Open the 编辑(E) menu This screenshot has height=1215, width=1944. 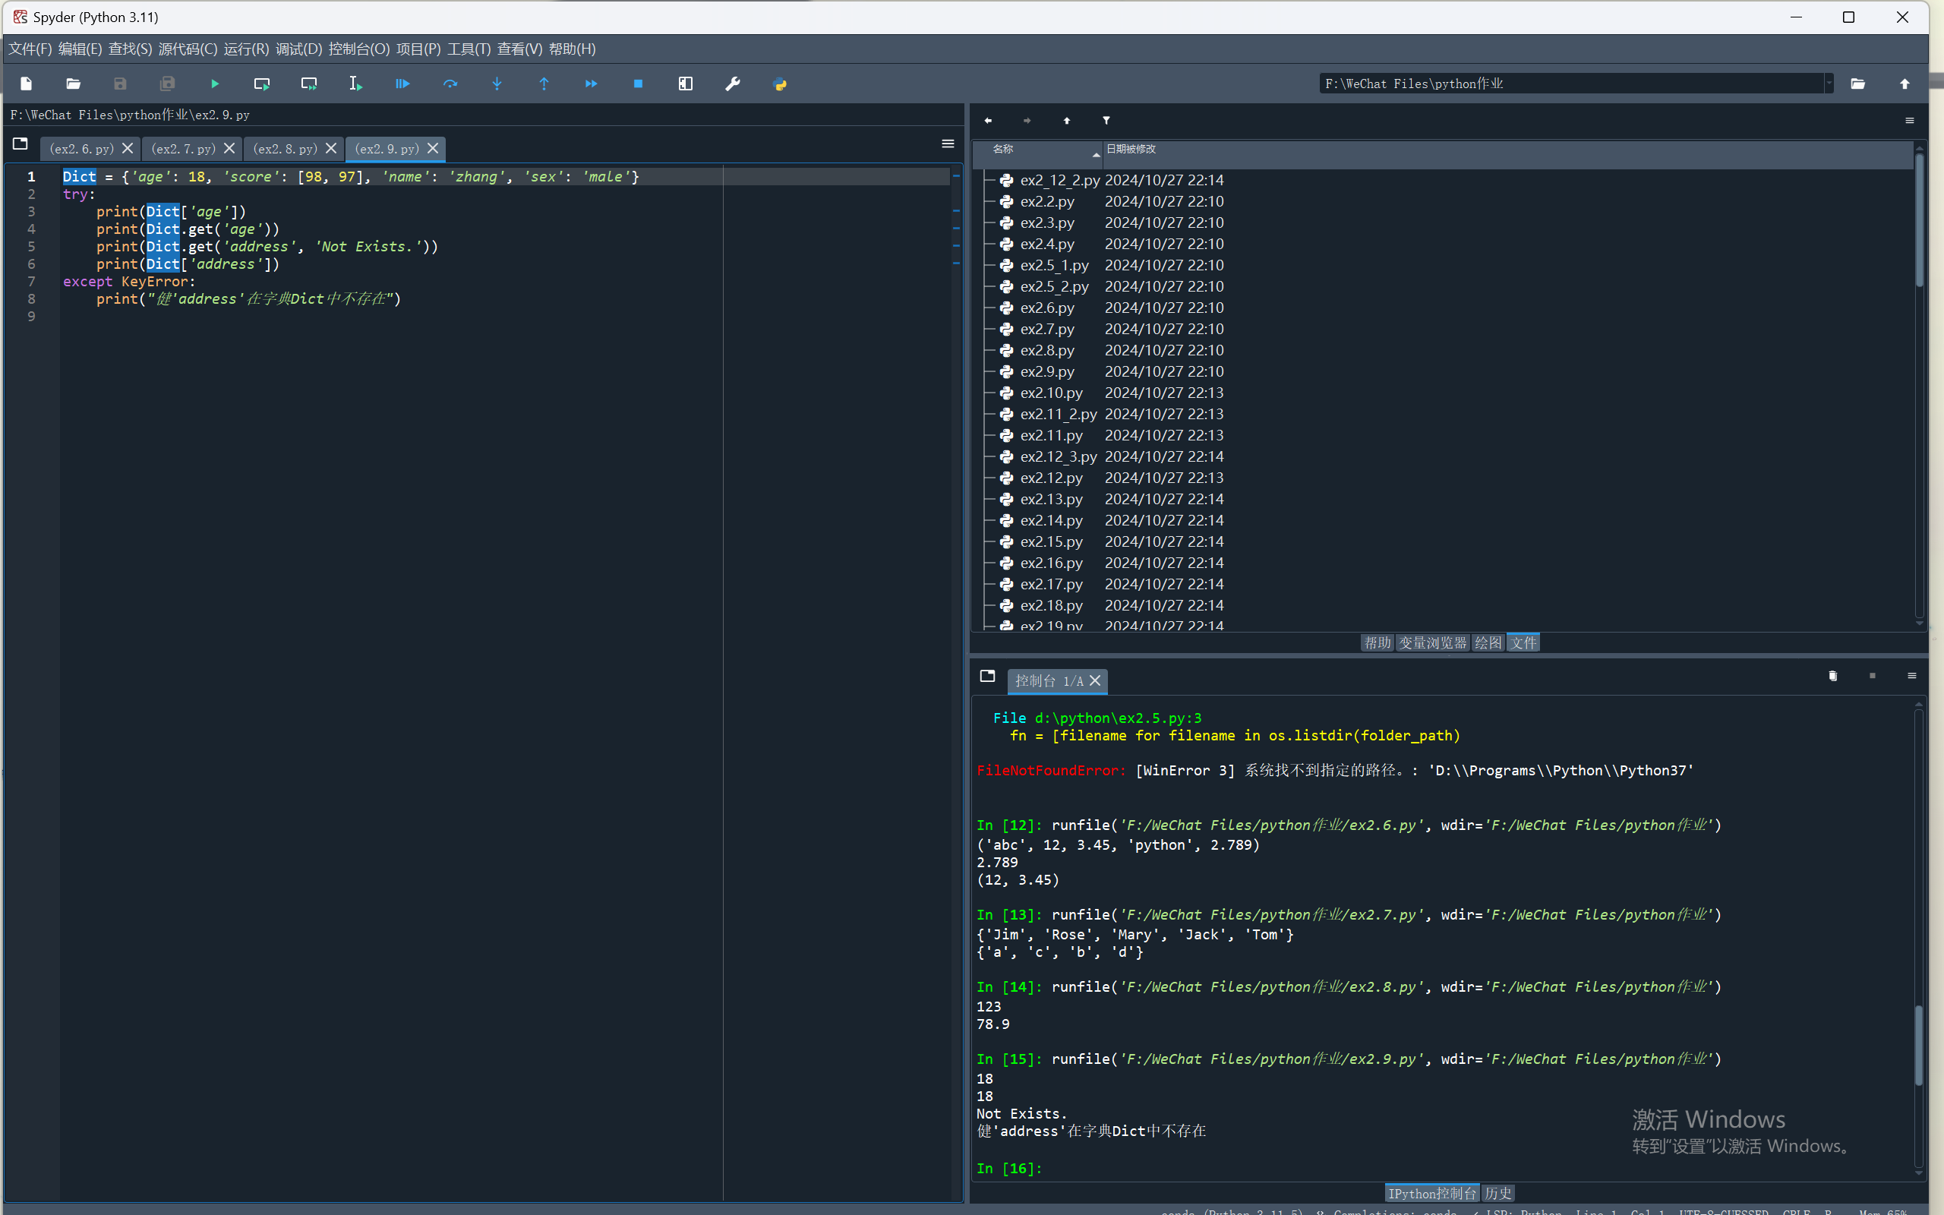pyautogui.click(x=80, y=49)
